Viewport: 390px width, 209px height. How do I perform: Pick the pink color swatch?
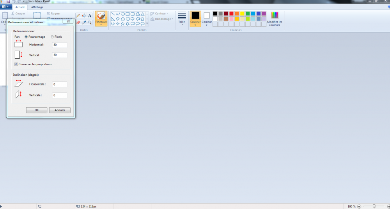pyautogui.click(x=231, y=19)
